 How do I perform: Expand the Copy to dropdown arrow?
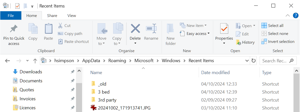[x=119, y=44]
